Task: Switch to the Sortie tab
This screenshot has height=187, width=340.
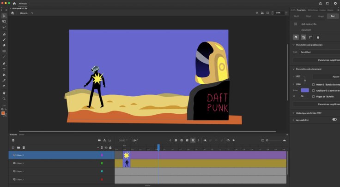Action: click(x=22, y=134)
